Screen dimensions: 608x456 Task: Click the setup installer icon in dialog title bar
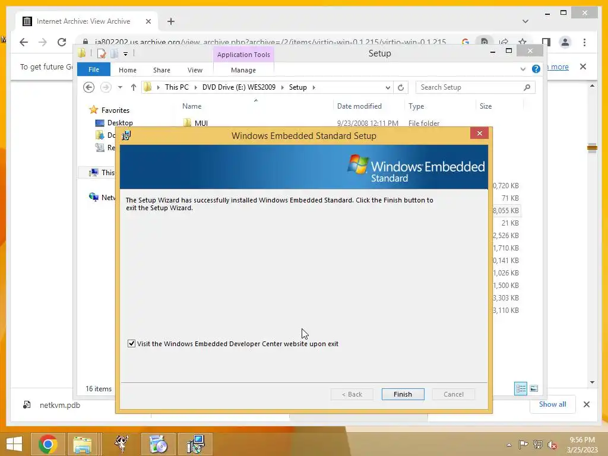[x=126, y=135]
